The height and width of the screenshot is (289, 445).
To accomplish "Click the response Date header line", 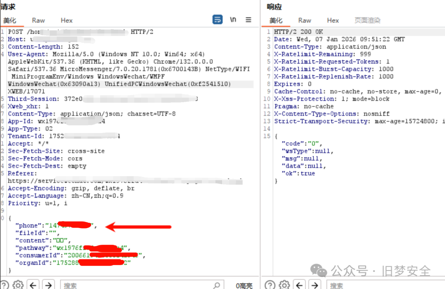I will pos(340,39).
